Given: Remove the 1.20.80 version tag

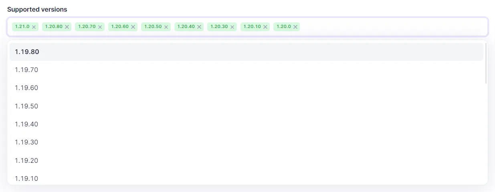Looking at the screenshot, I should (x=67, y=27).
